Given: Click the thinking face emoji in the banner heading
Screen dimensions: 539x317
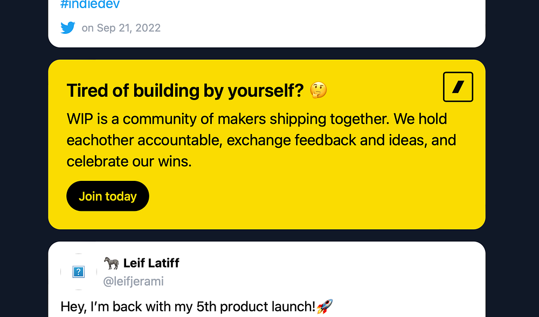Looking at the screenshot, I should pyautogui.click(x=319, y=90).
